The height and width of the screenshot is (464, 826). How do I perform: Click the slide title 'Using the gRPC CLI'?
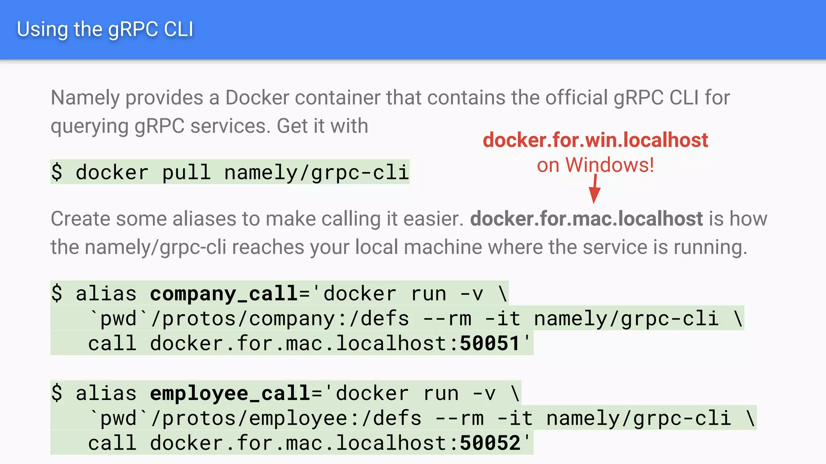click(105, 29)
